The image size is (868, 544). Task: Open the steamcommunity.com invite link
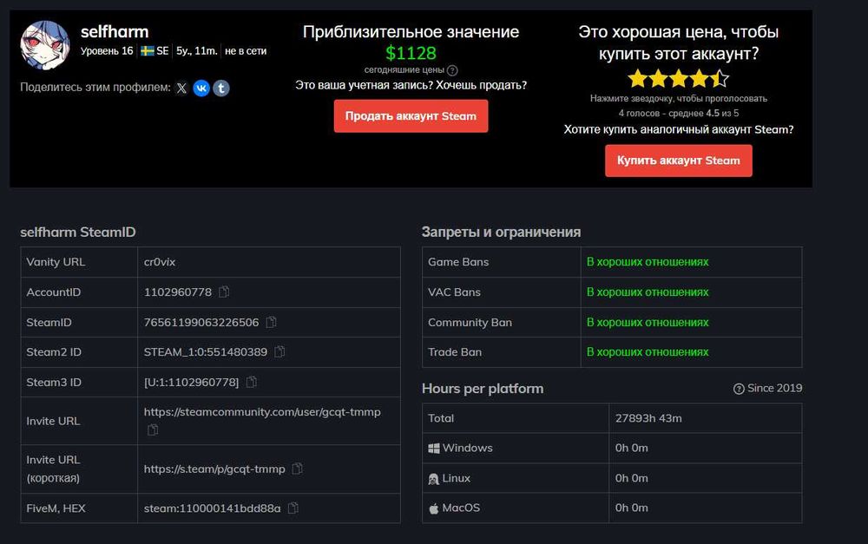pos(262,412)
